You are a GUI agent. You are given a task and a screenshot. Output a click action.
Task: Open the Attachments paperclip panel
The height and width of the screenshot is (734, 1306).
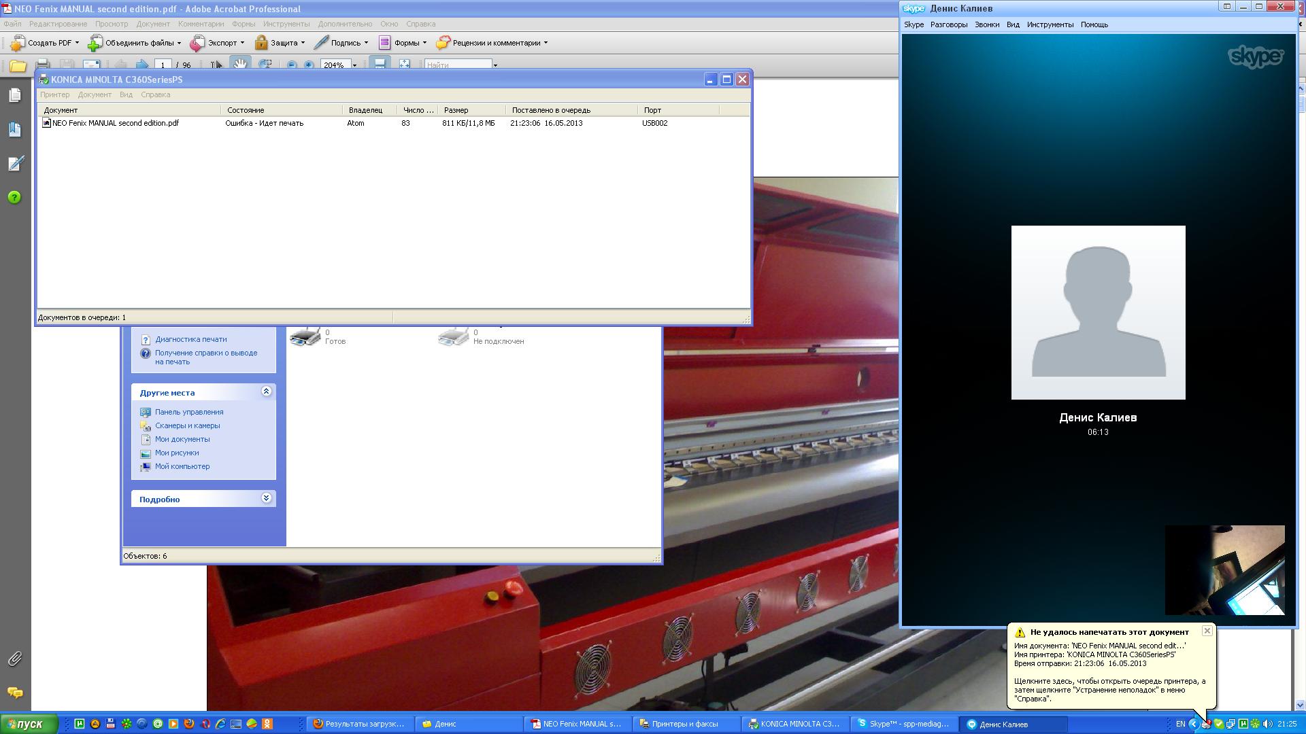pyautogui.click(x=15, y=659)
